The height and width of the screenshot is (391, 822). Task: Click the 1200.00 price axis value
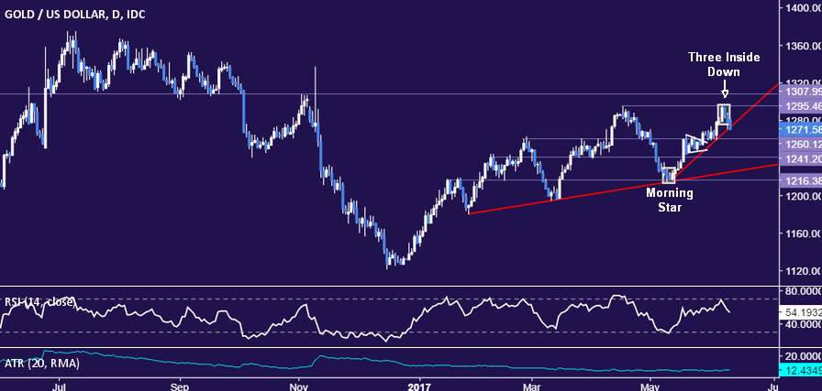tap(802, 196)
